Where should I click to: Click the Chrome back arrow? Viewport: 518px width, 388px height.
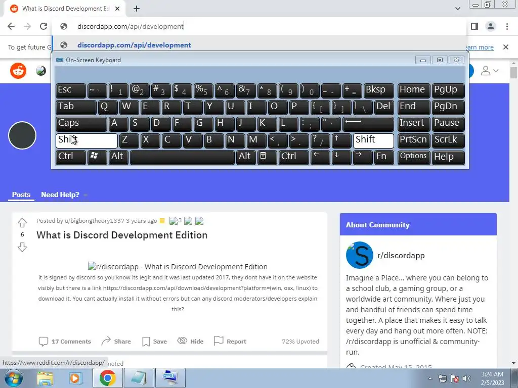tap(11, 26)
